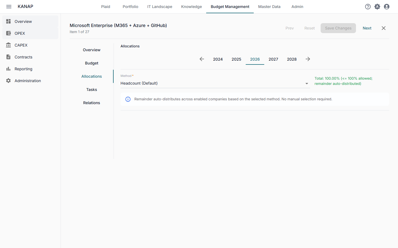Go to earlier years with left arrow
This screenshot has width=398, height=248.
pos(202,59)
